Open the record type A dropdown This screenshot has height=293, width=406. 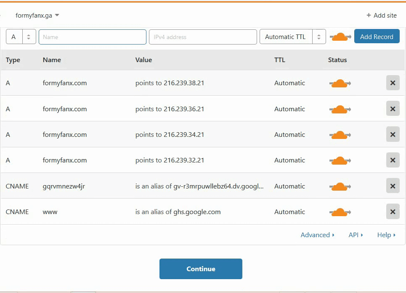pos(21,37)
